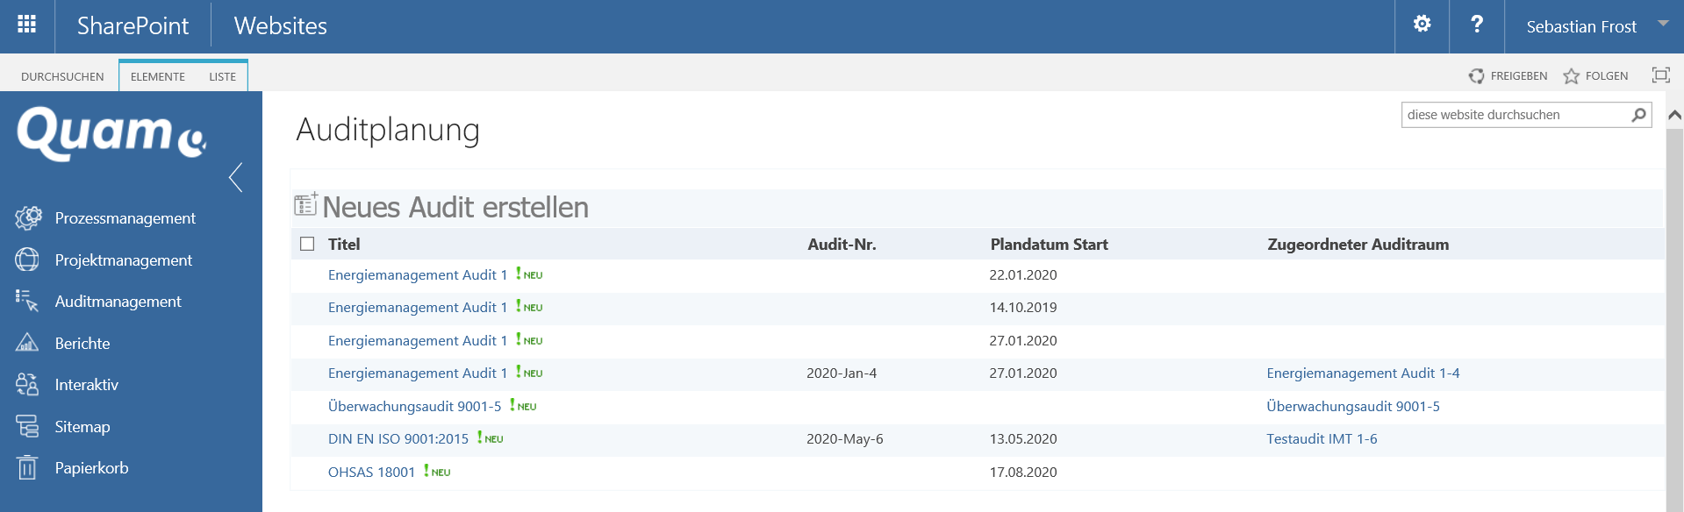The image size is (1684, 512).
Task: Click the Berichte chart icon
Action: (27, 343)
